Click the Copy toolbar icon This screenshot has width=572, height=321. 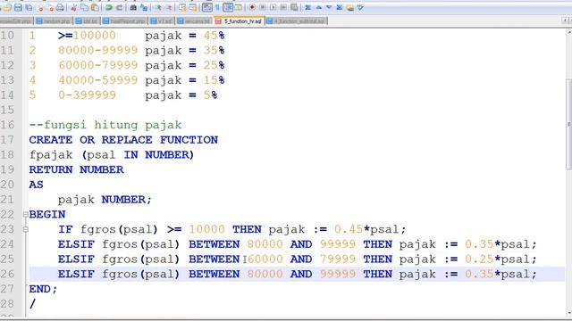84,8
